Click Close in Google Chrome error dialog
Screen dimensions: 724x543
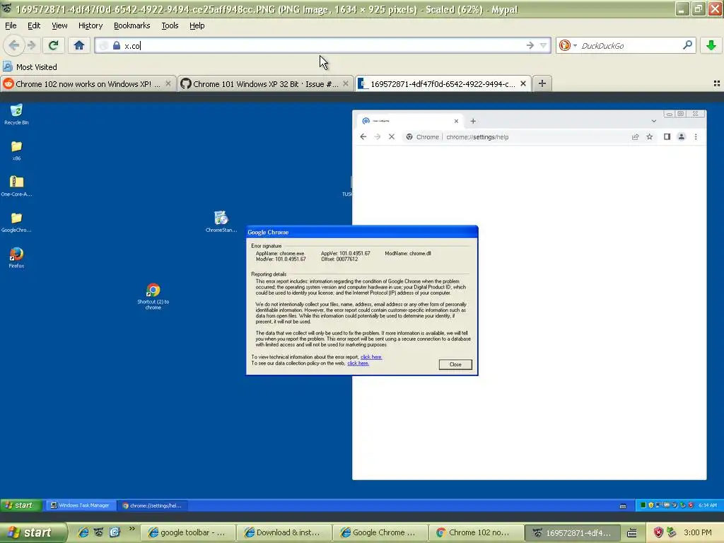[x=455, y=364]
